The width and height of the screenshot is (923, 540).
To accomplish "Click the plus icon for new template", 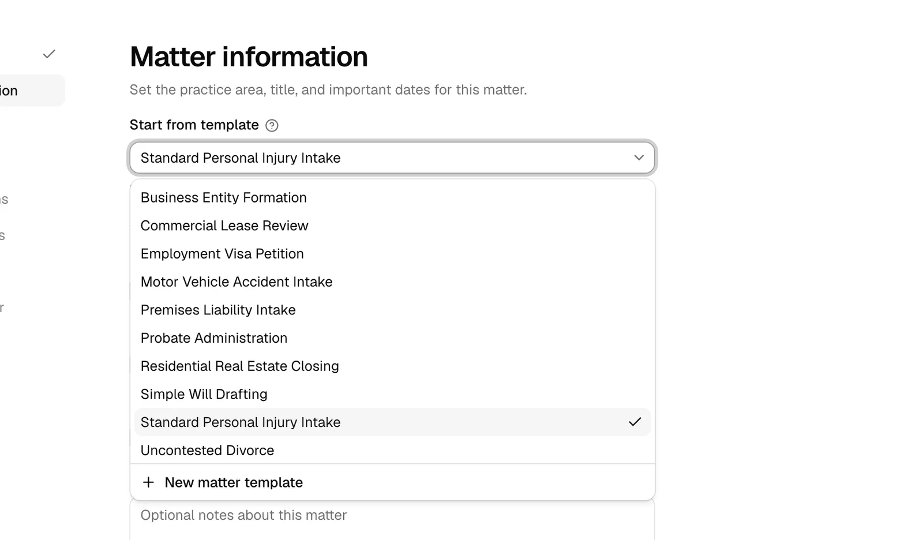I will point(148,482).
